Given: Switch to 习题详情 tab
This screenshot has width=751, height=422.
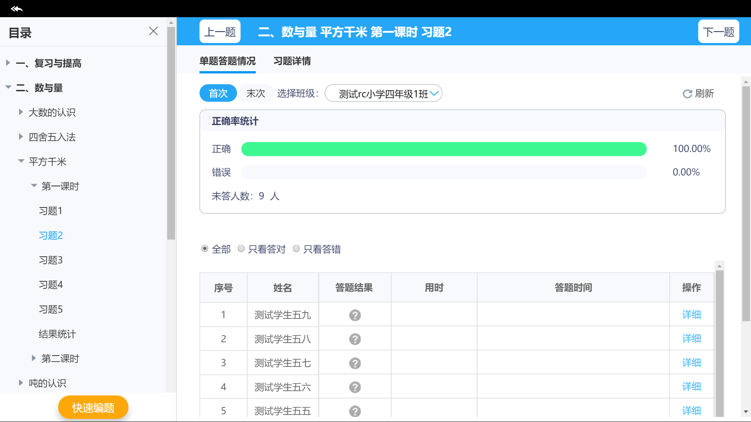Looking at the screenshot, I should [292, 61].
